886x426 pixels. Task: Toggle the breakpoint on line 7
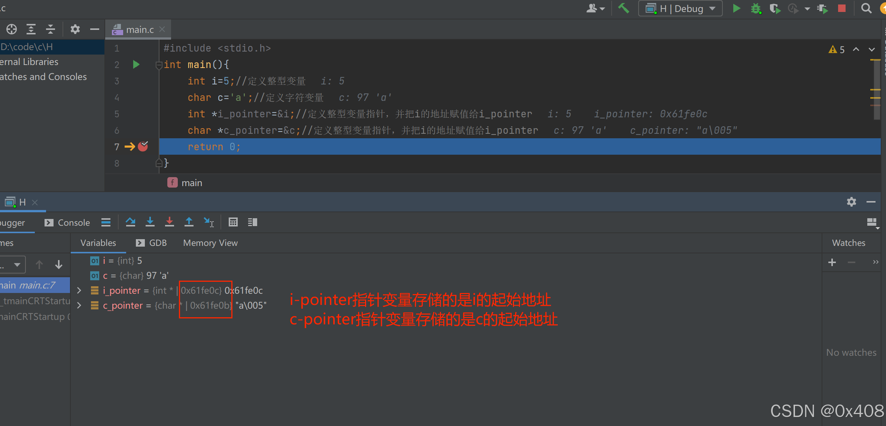pyautogui.click(x=143, y=146)
